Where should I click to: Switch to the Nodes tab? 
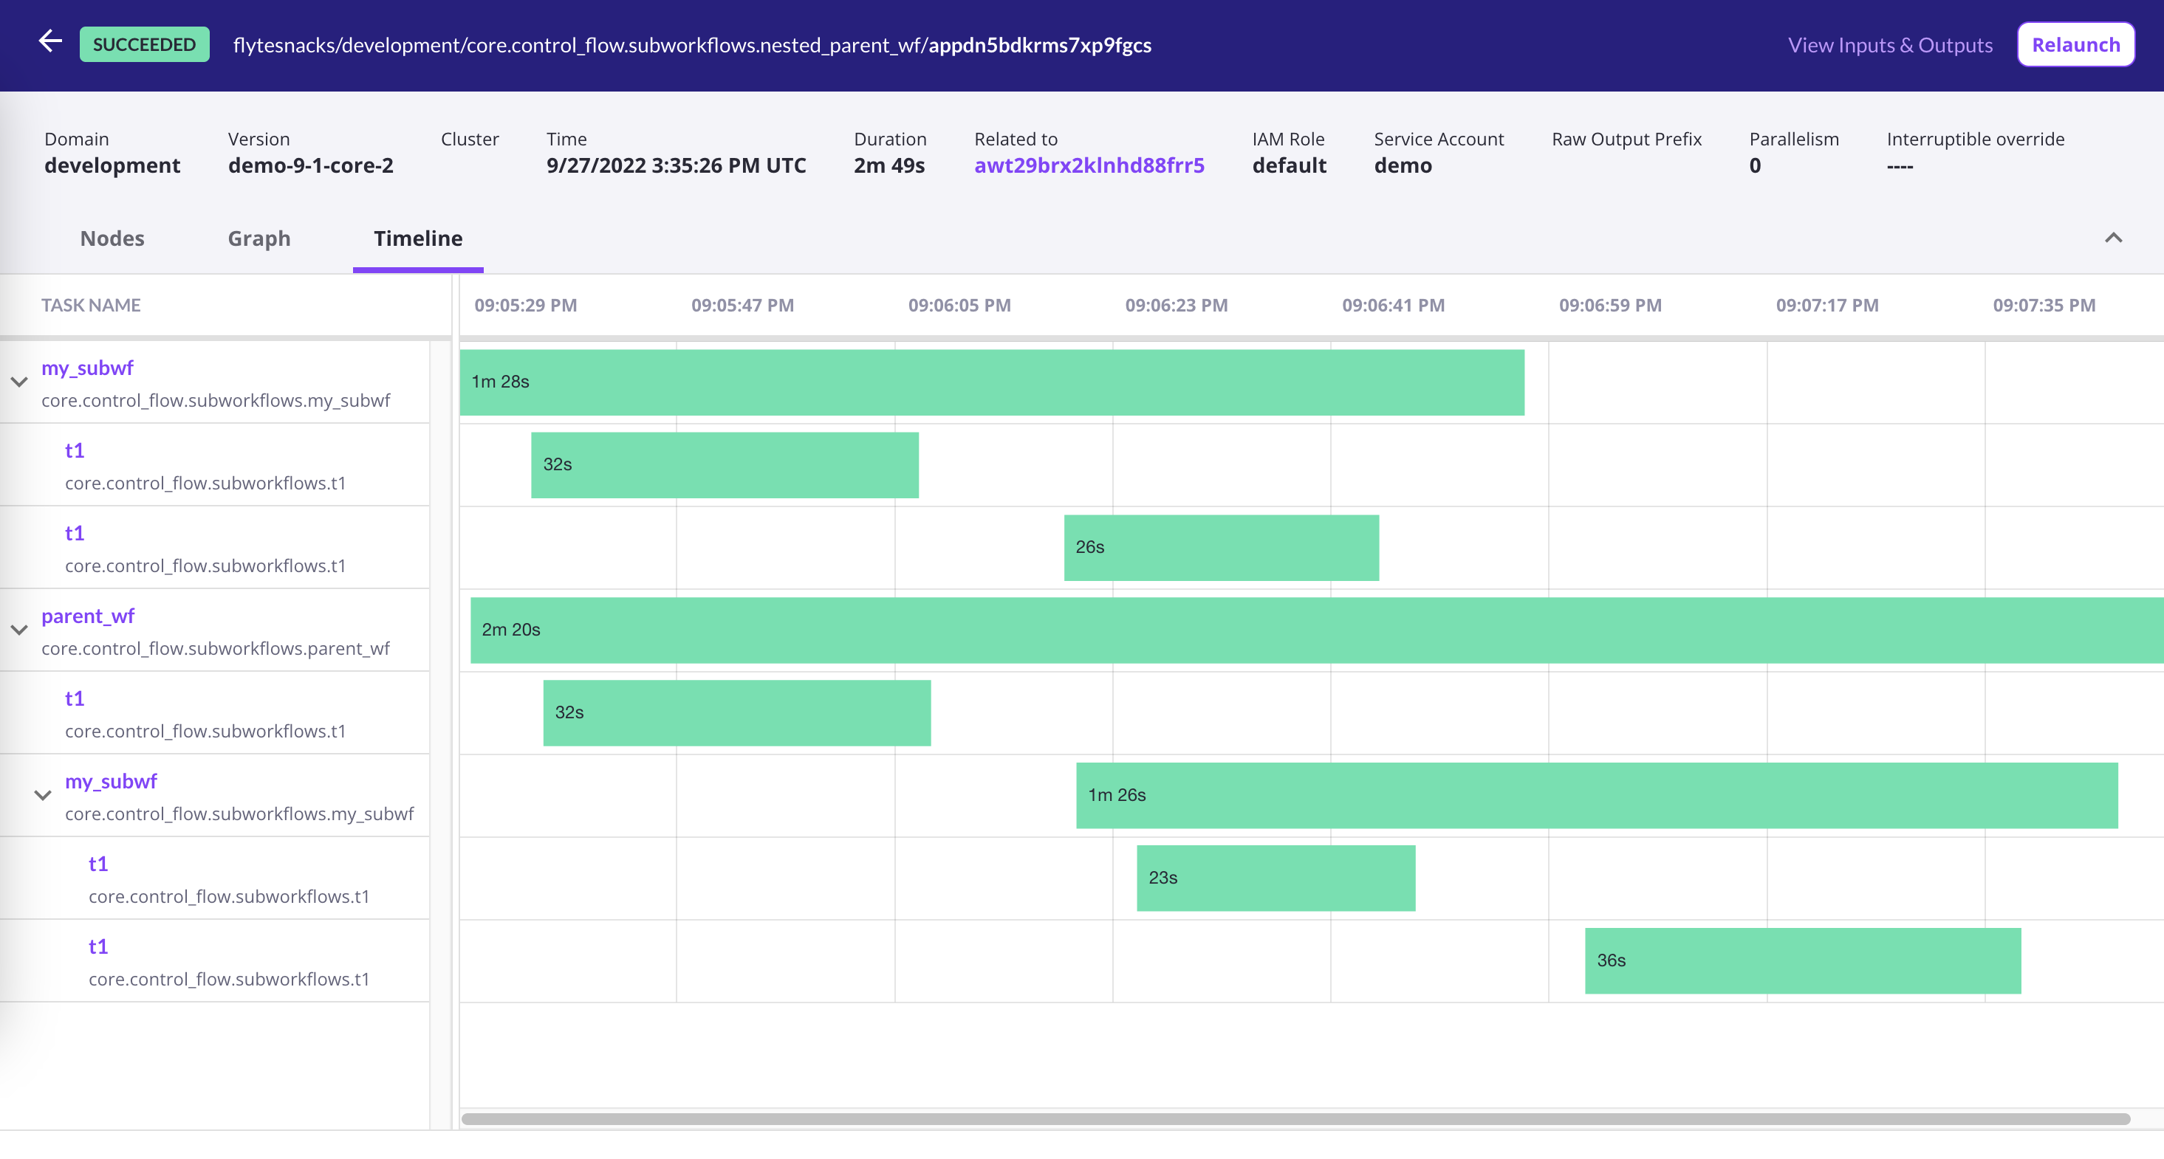tap(111, 238)
